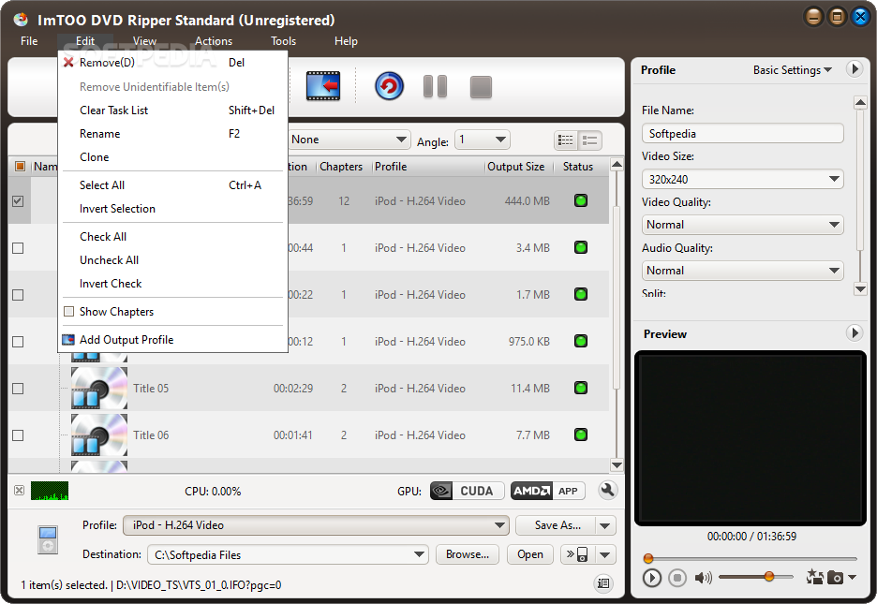The width and height of the screenshot is (877, 604).
Task: Pause the ripping process
Action: click(x=435, y=86)
